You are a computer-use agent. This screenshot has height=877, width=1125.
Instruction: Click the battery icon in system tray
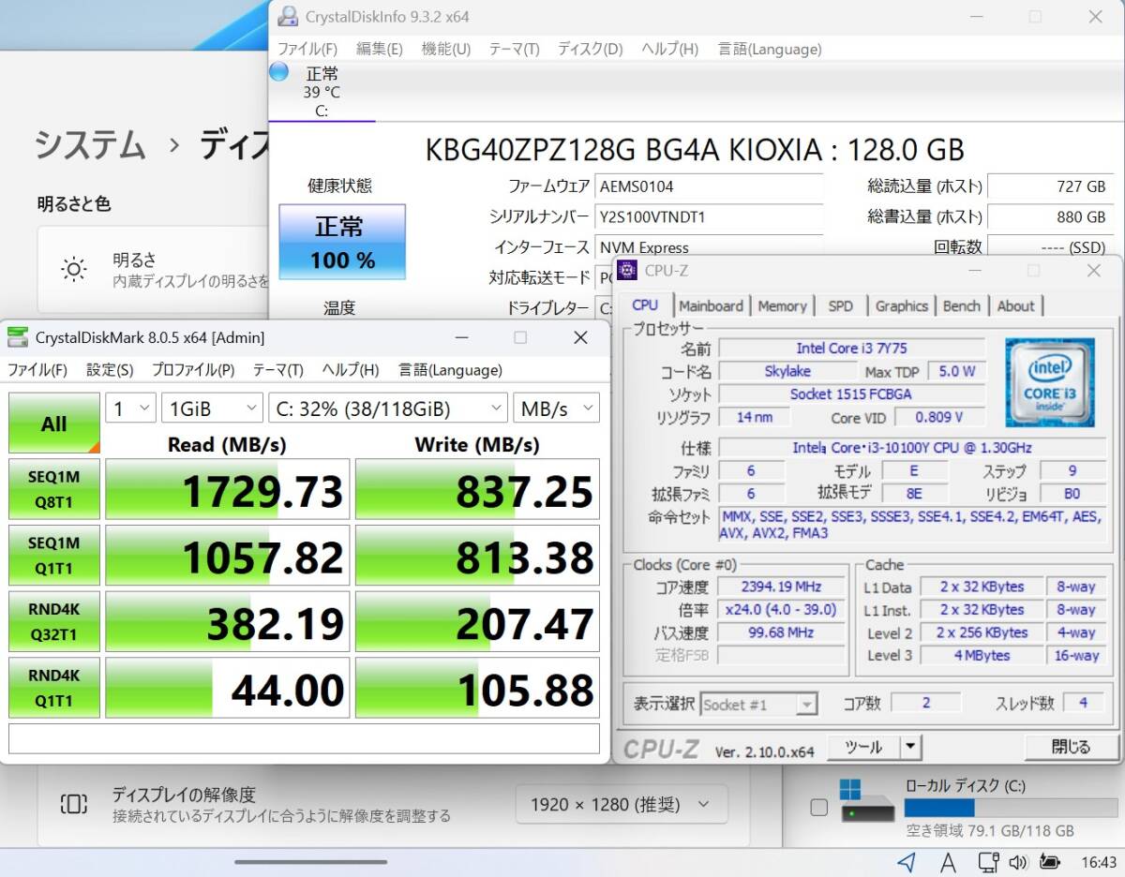[x=1050, y=861]
